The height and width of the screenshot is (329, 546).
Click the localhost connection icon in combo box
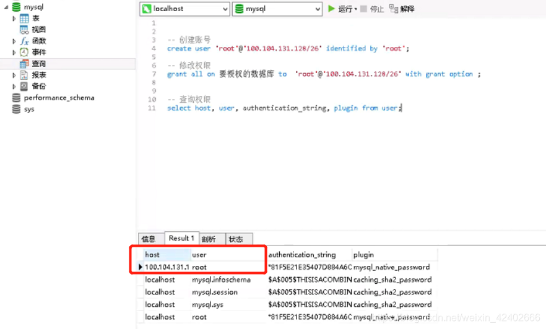click(147, 9)
